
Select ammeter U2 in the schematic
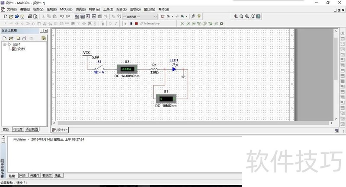[x=127, y=69]
